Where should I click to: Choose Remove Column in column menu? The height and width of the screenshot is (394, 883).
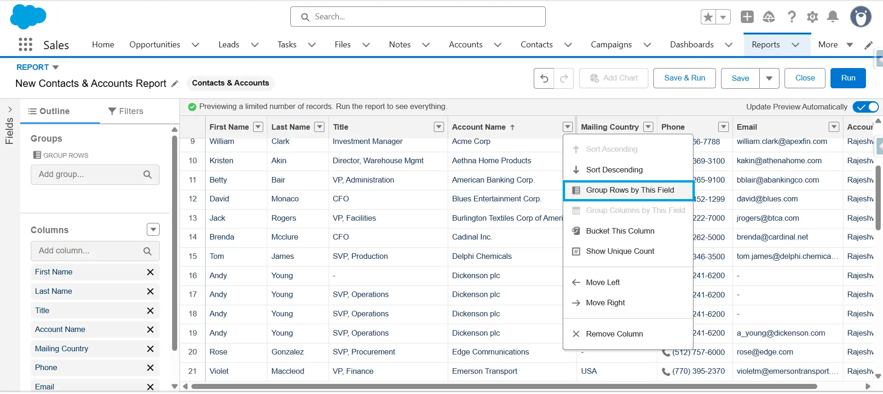click(x=628, y=334)
